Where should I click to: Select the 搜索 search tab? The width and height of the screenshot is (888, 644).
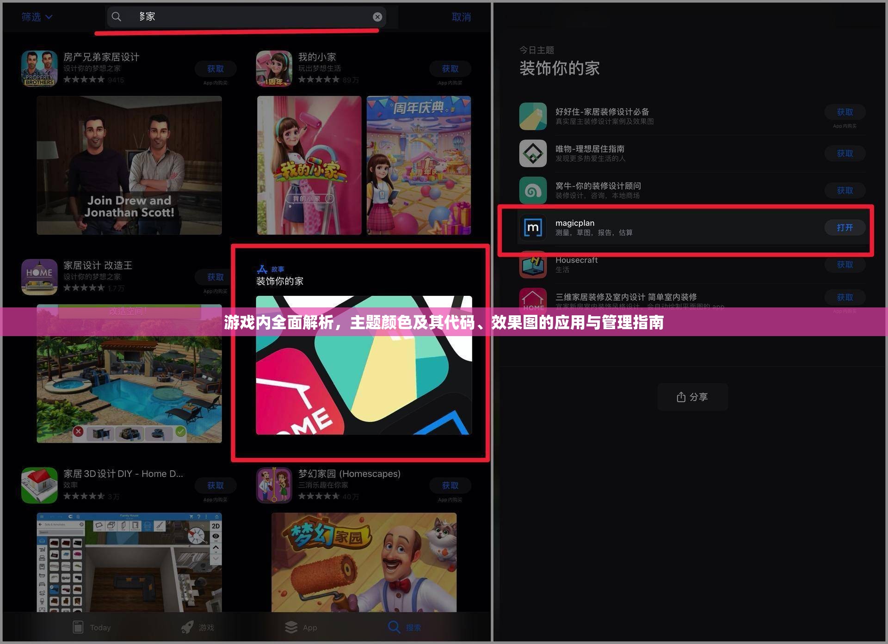click(405, 627)
